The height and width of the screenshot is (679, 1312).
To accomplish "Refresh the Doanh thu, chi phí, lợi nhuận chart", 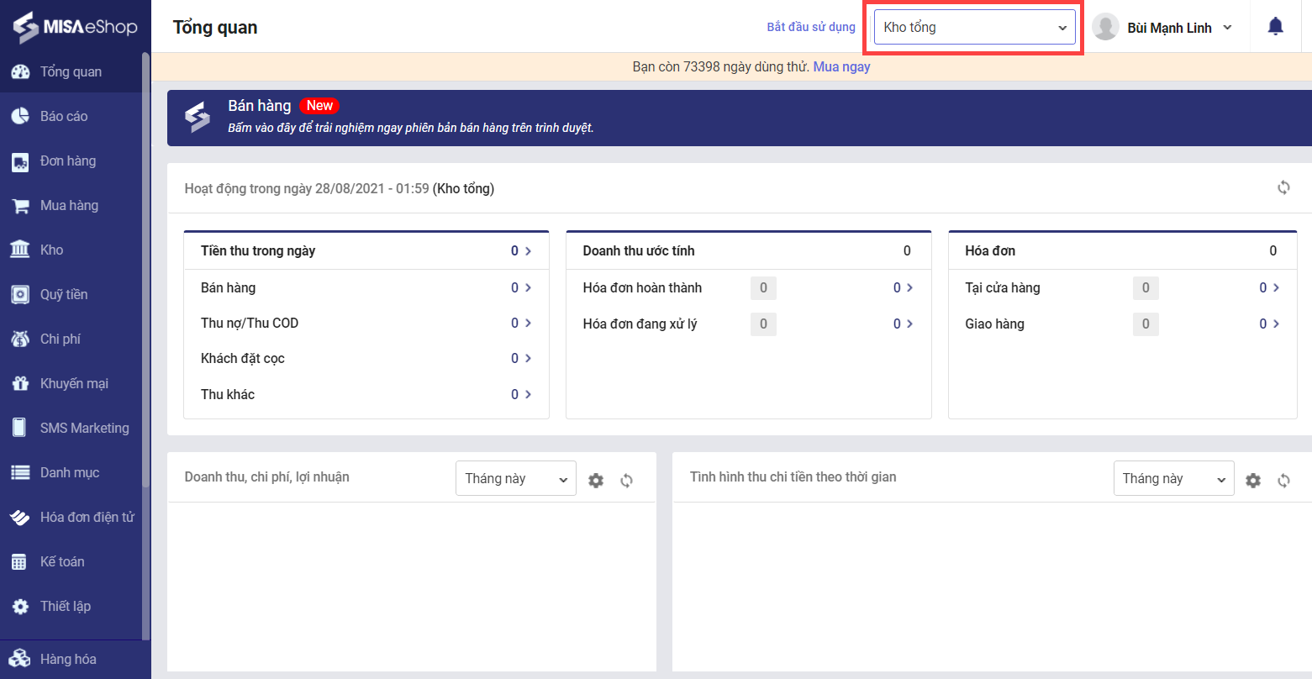I will tap(626, 481).
